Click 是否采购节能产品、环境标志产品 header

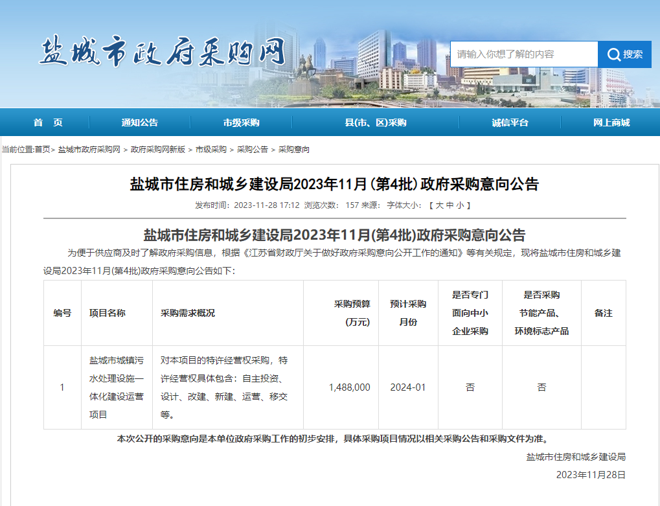pyautogui.click(x=541, y=313)
